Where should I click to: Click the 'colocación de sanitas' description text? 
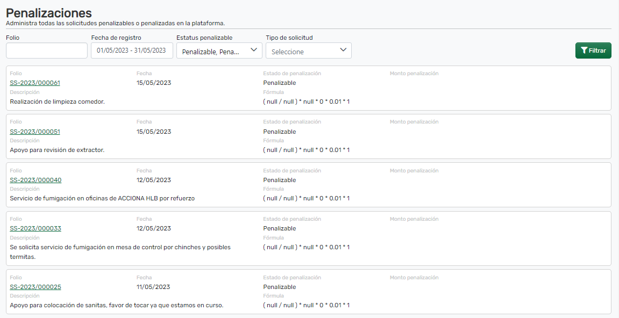point(116,305)
